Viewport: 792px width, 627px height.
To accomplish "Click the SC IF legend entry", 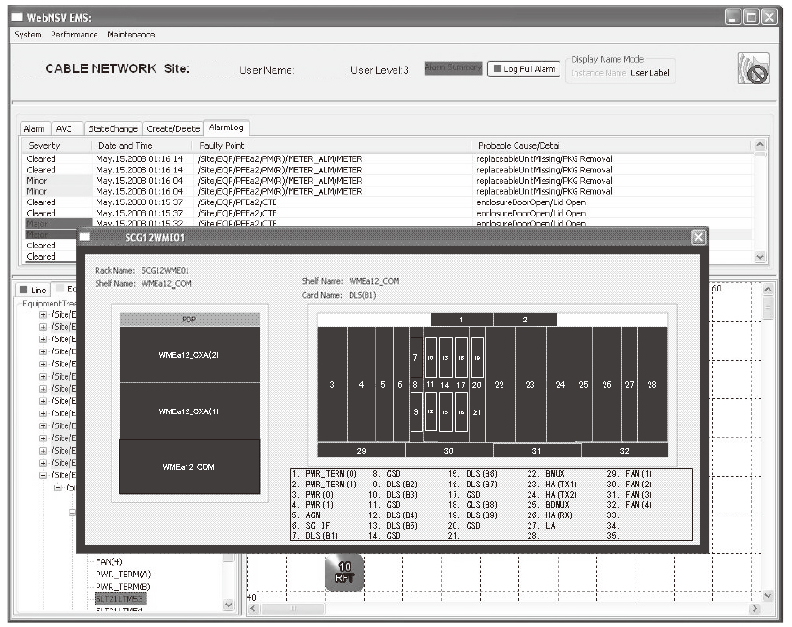I will (x=311, y=526).
